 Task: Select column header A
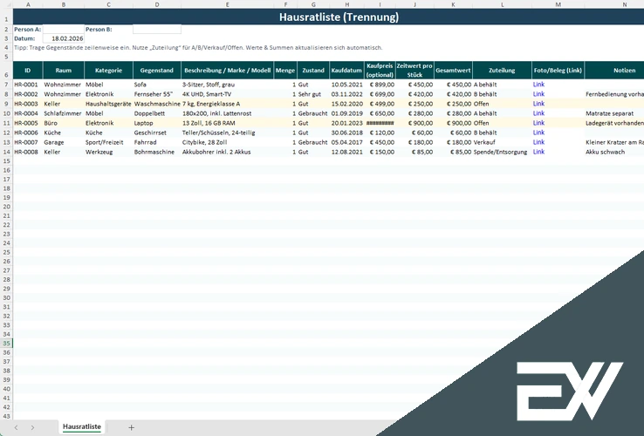click(x=28, y=4)
